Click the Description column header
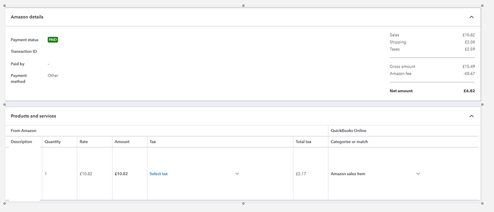This screenshot has width=494, height=212. pyautogui.click(x=21, y=142)
